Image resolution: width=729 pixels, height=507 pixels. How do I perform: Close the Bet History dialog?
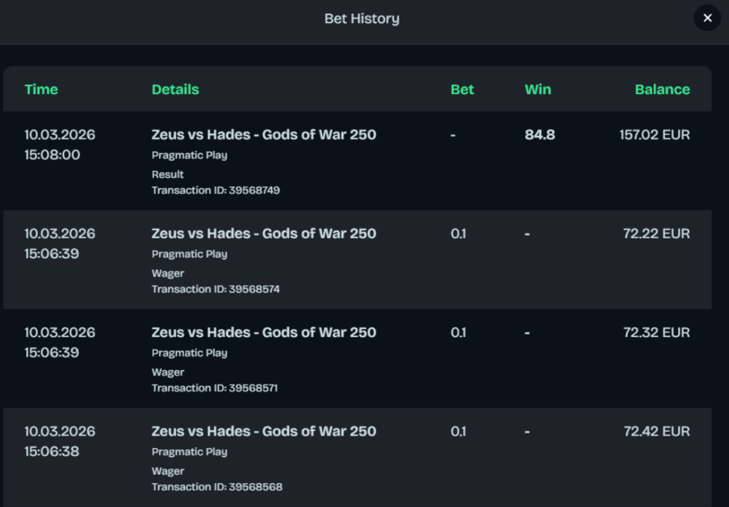pos(707,18)
